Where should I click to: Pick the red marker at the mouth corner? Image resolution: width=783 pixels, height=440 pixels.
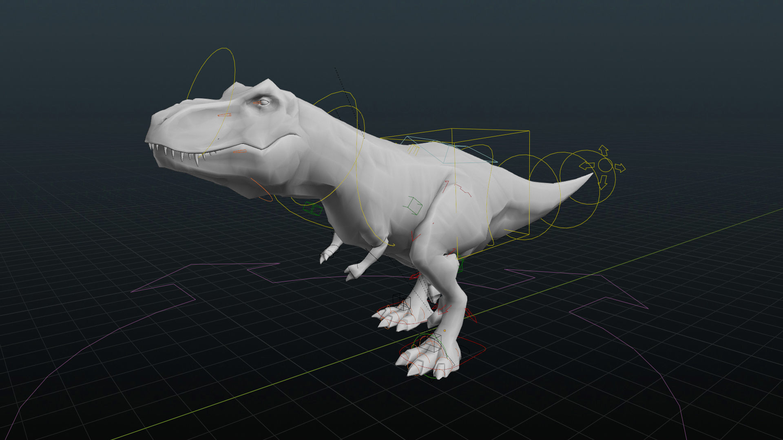239,152
